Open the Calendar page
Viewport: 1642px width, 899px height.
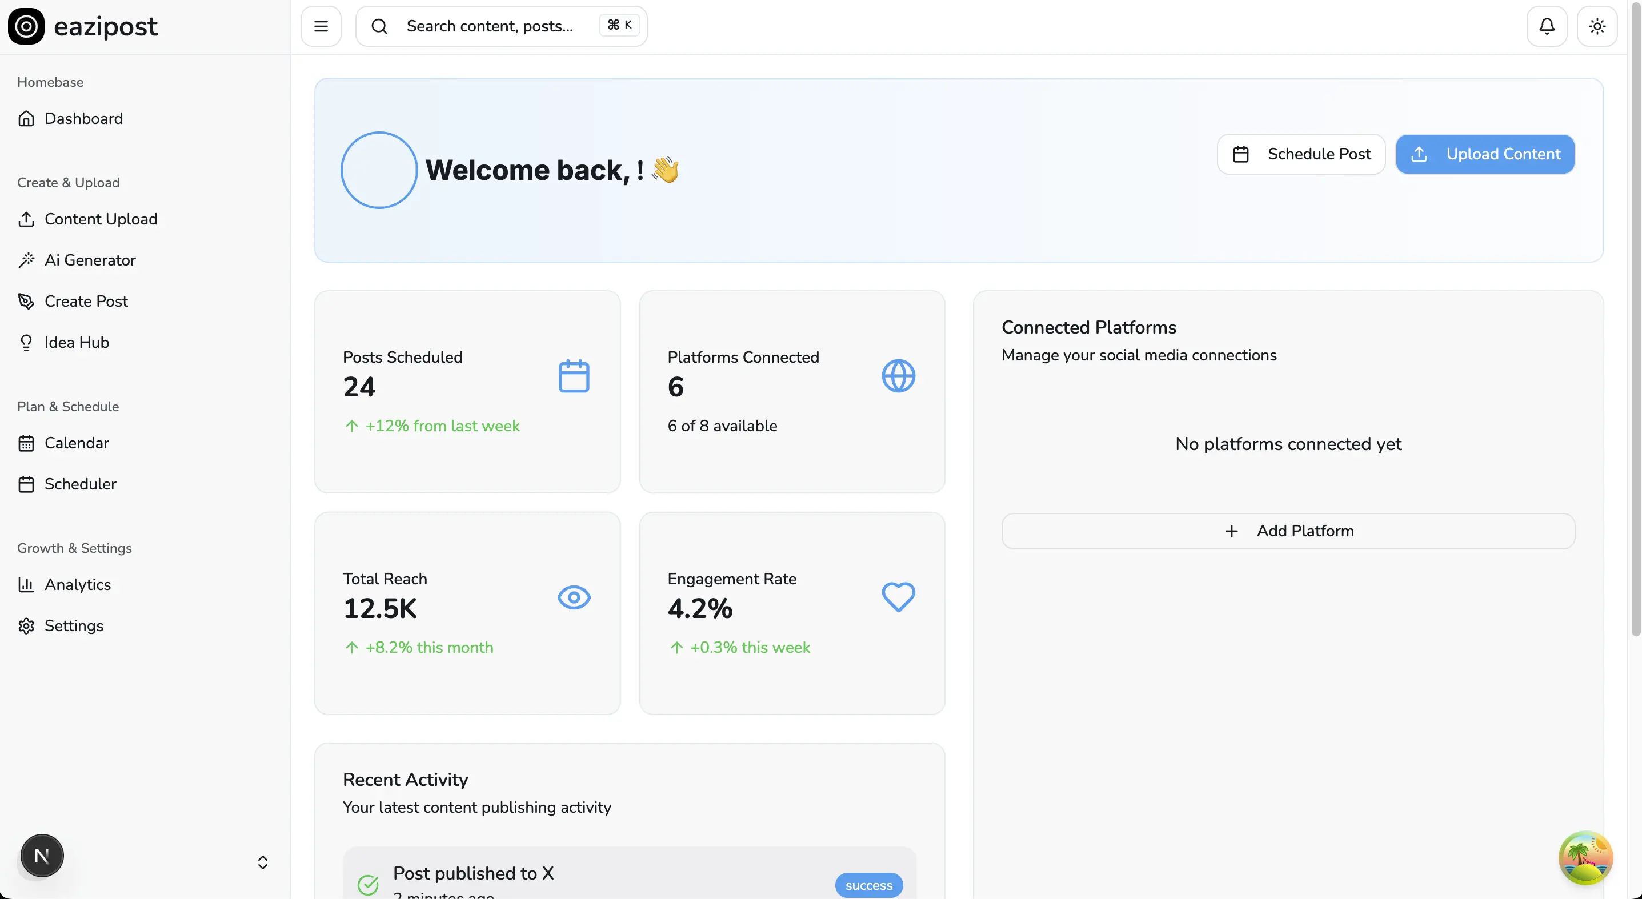coord(145,443)
